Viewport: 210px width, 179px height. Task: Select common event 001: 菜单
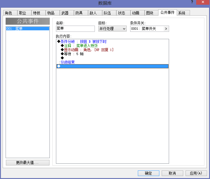(x=28, y=29)
